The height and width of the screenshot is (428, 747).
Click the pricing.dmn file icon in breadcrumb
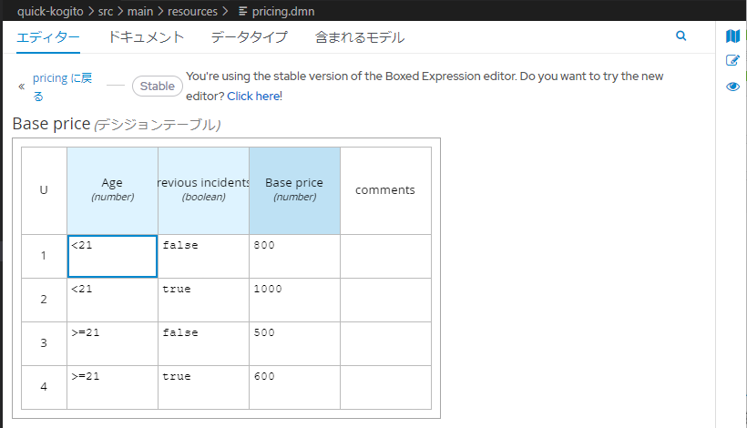pos(242,11)
